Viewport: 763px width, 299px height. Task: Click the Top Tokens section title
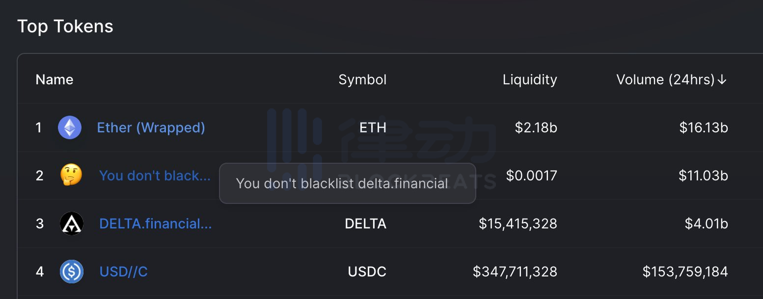click(65, 26)
